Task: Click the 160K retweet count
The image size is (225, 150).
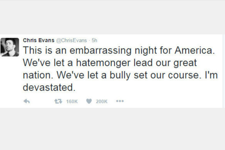Action: click(x=72, y=101)
